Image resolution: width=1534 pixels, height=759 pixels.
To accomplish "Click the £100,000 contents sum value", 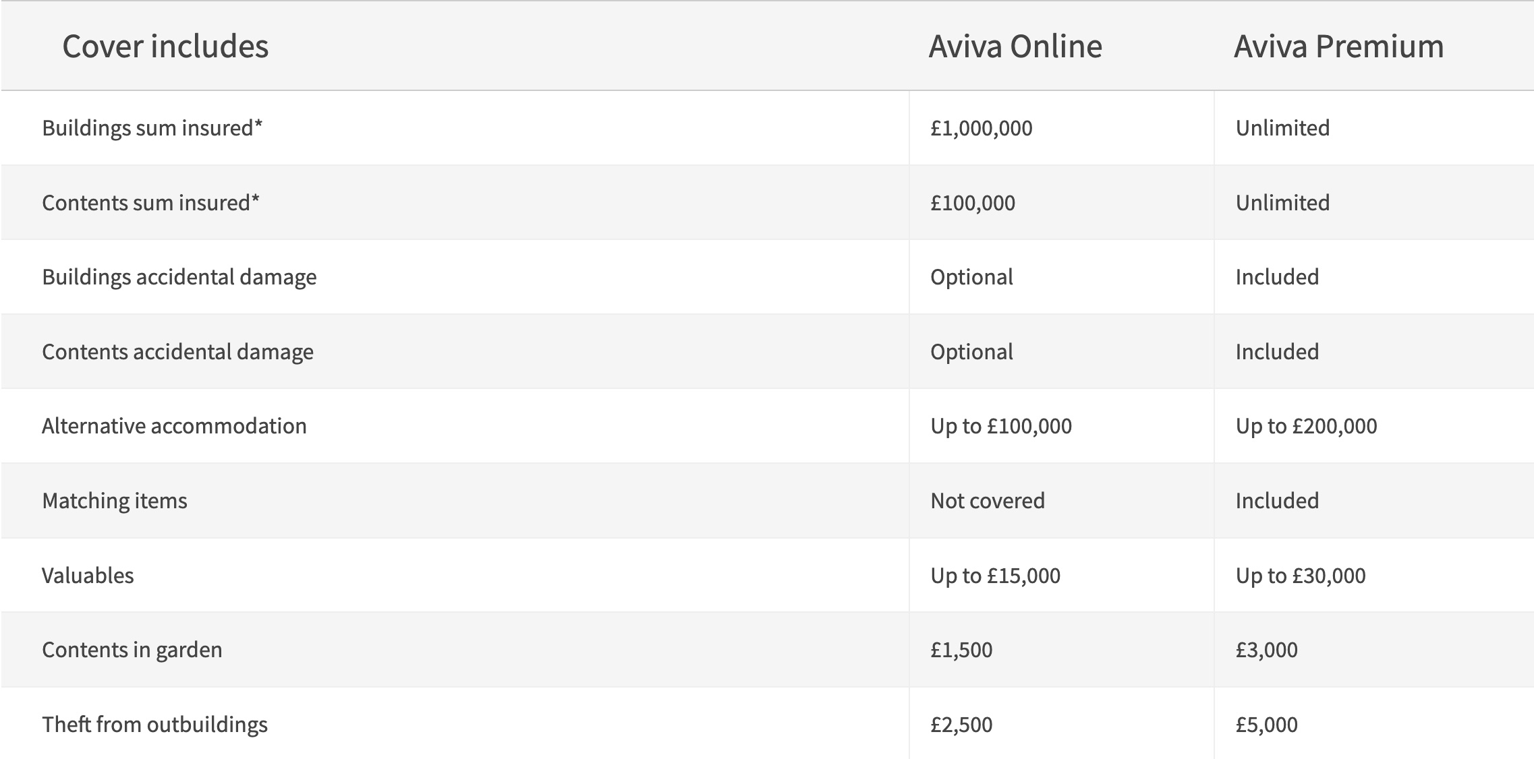I will coord(972,203).
